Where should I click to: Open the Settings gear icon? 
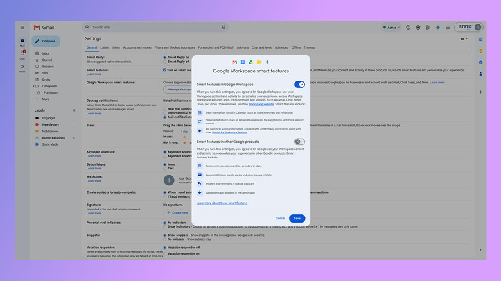click(x=418, y=28)
